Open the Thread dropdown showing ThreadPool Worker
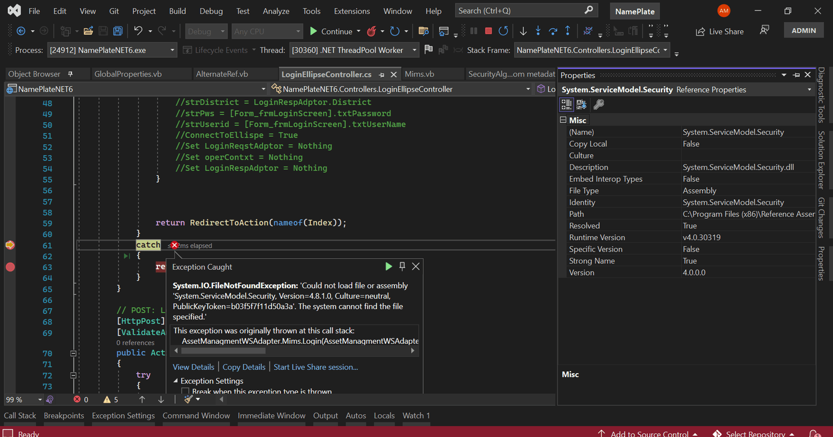 (x=414, y=50)
